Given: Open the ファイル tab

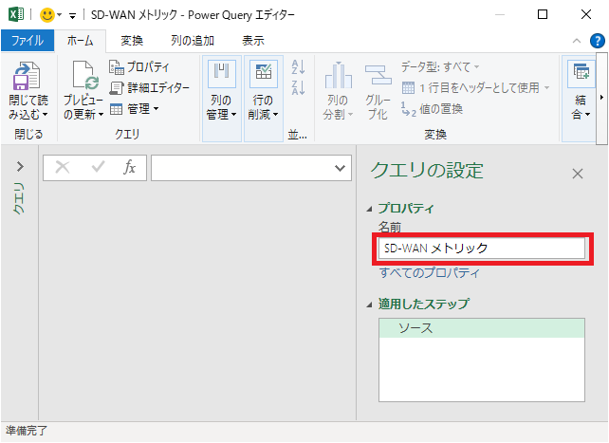Looking at the screenshot, I should [28, 41].
